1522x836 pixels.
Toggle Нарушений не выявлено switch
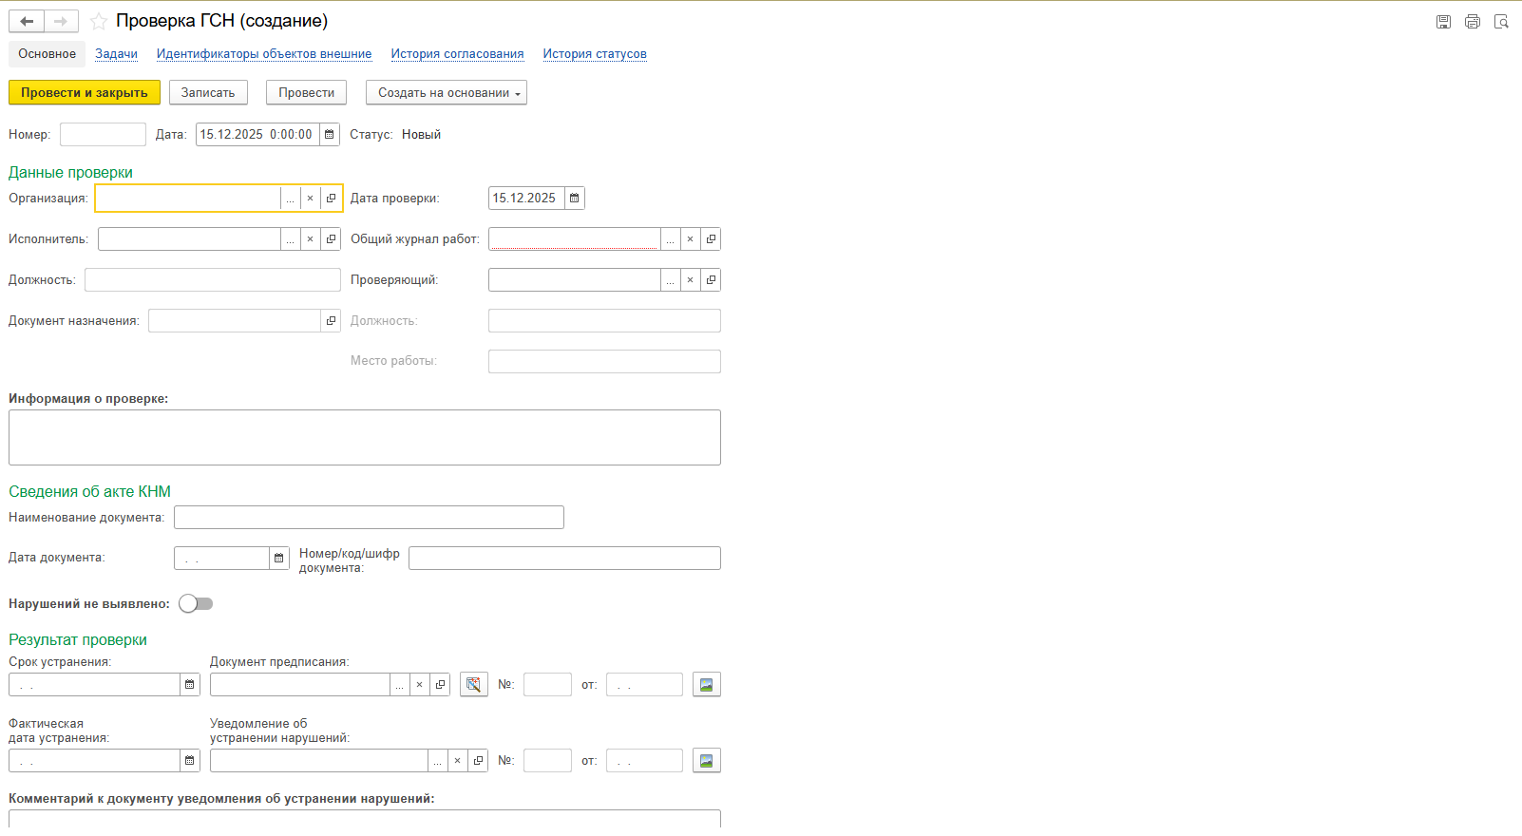(x=196, y=604)
